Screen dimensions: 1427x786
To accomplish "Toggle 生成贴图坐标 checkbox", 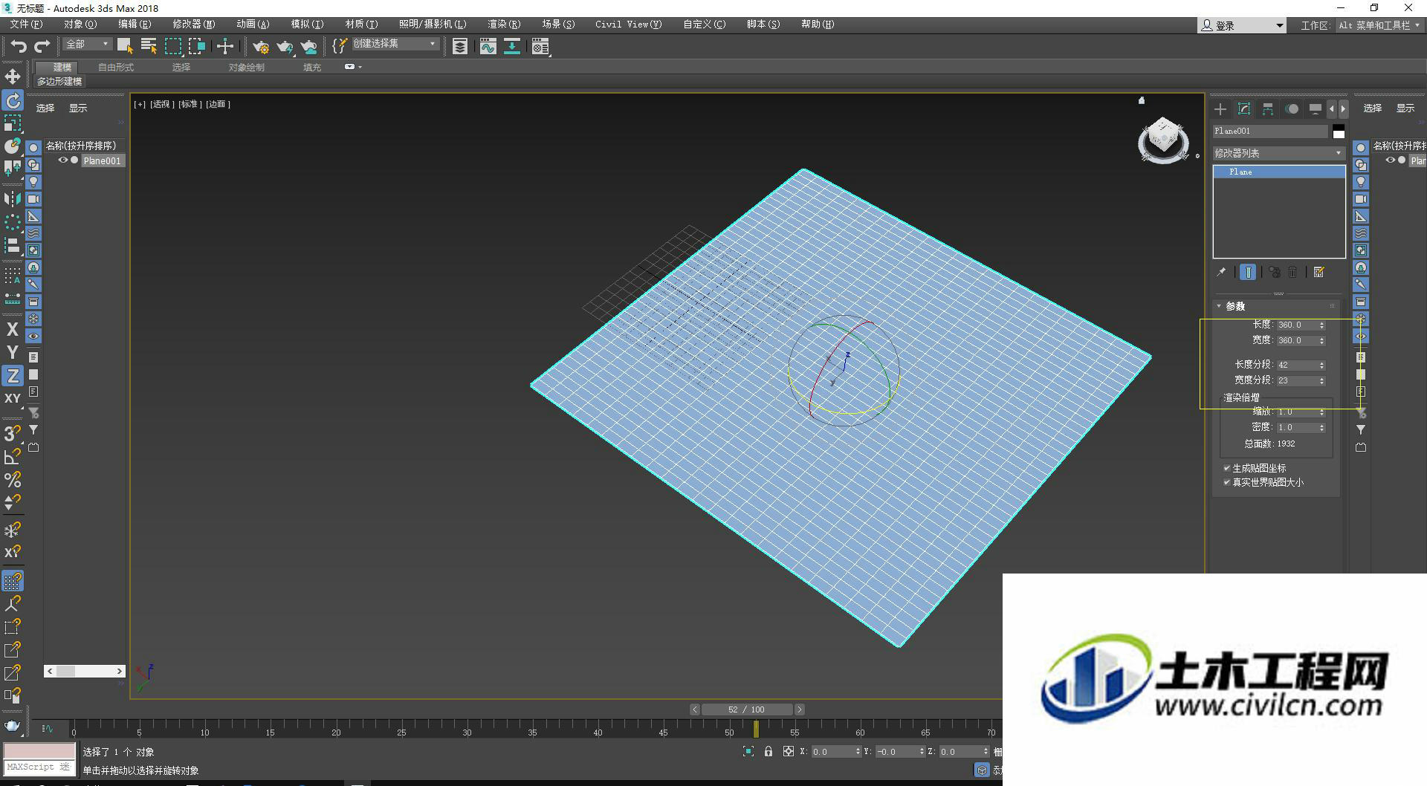I will coord(1226,468).
